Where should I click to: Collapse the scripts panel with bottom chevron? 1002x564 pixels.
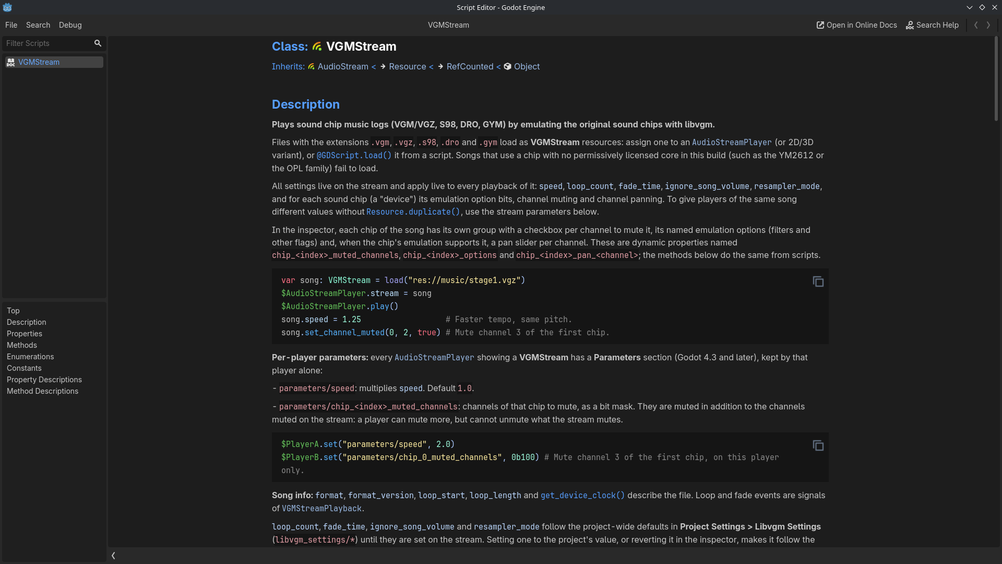pos(113,556)
